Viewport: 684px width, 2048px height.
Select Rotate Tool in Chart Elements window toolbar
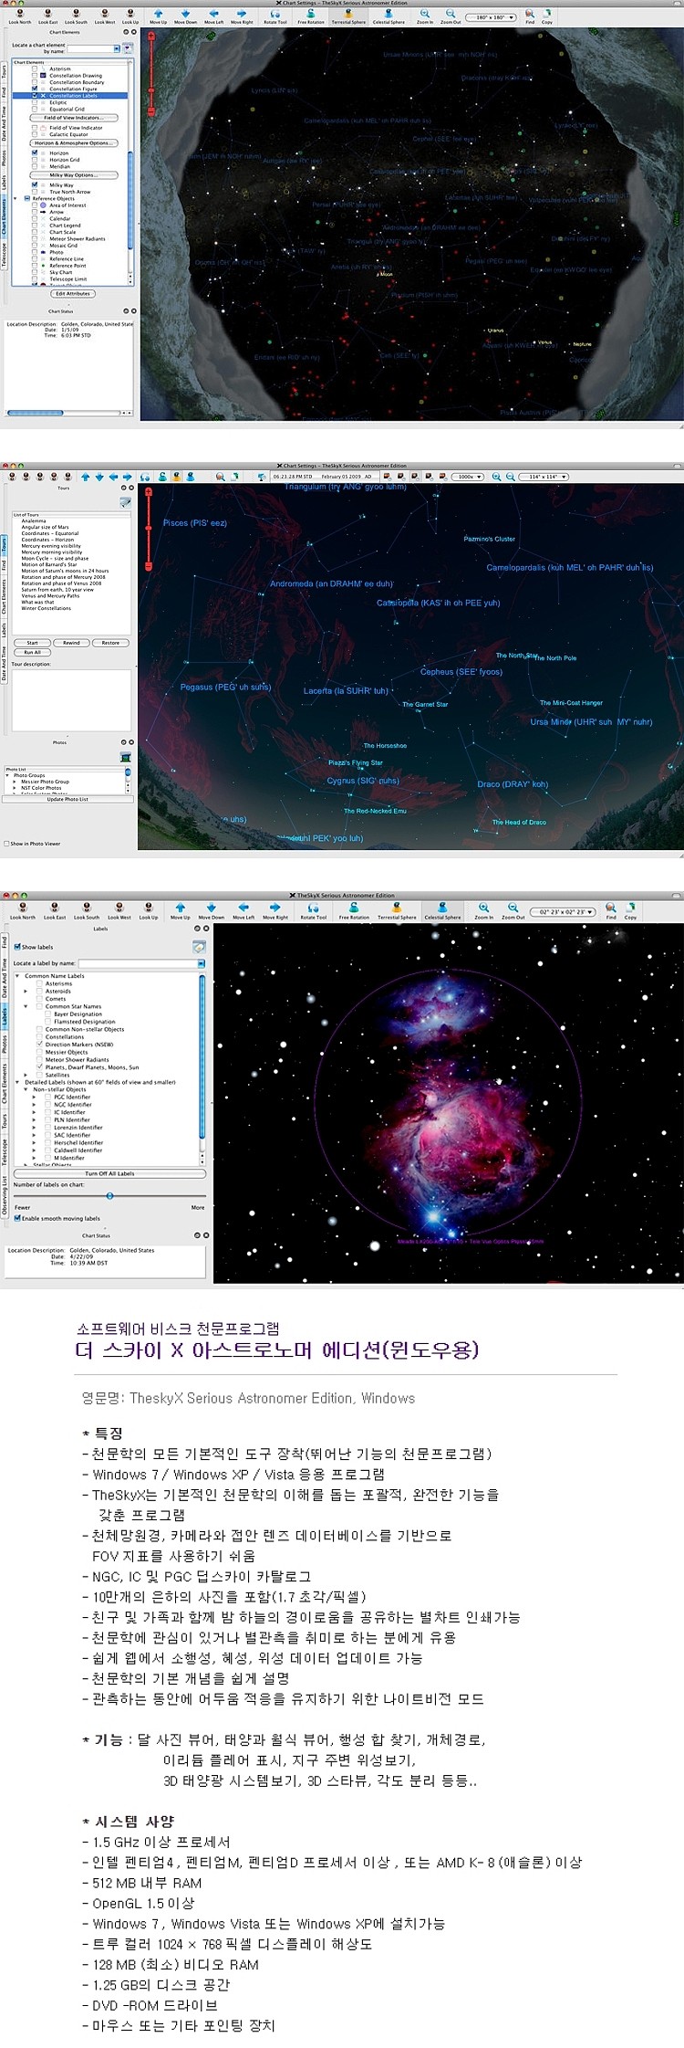click(x=275, y=16)
